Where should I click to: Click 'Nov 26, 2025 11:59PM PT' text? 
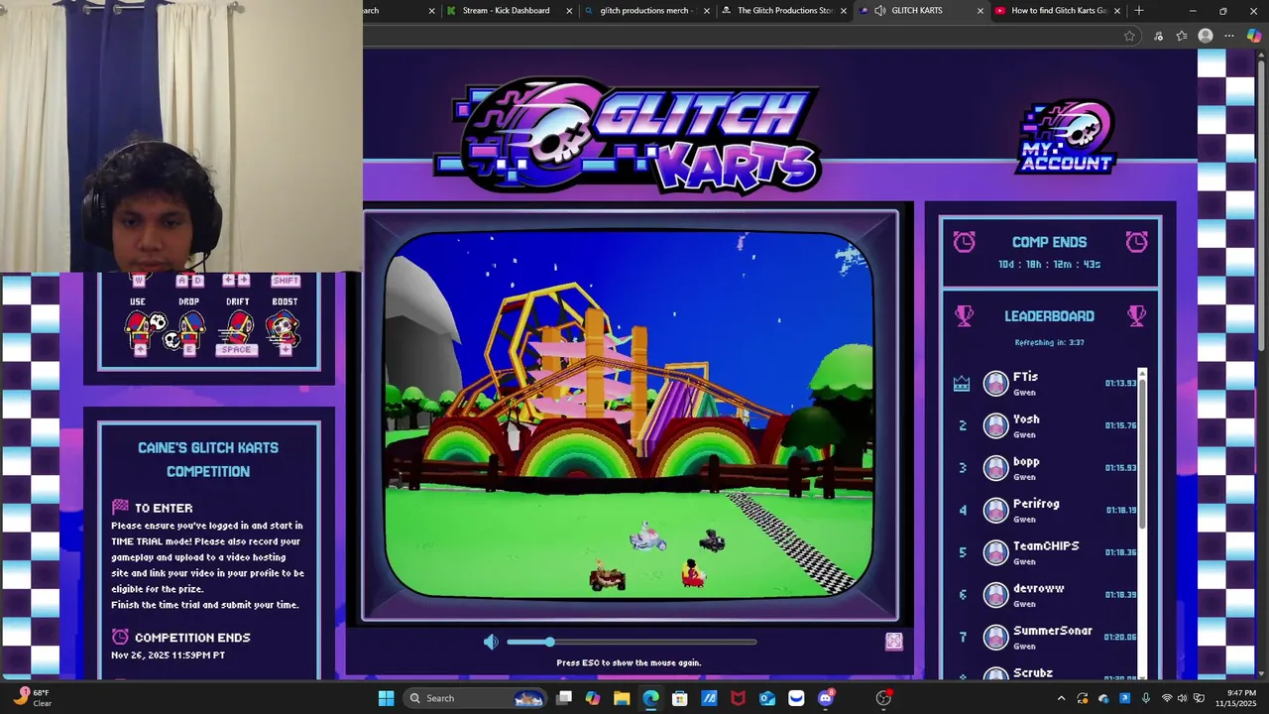coord(168,655)
